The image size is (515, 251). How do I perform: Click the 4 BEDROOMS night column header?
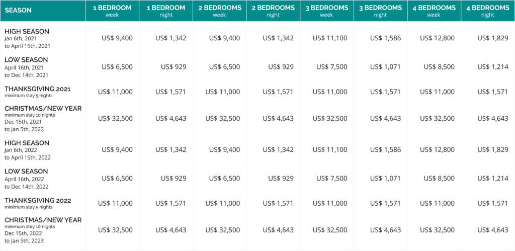[488, 11]
